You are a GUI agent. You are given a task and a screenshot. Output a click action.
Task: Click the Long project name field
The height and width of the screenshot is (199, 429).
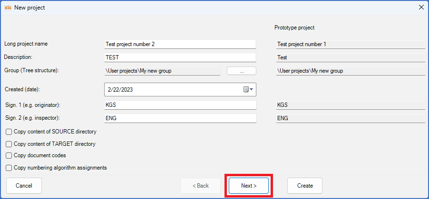(180, 44)
